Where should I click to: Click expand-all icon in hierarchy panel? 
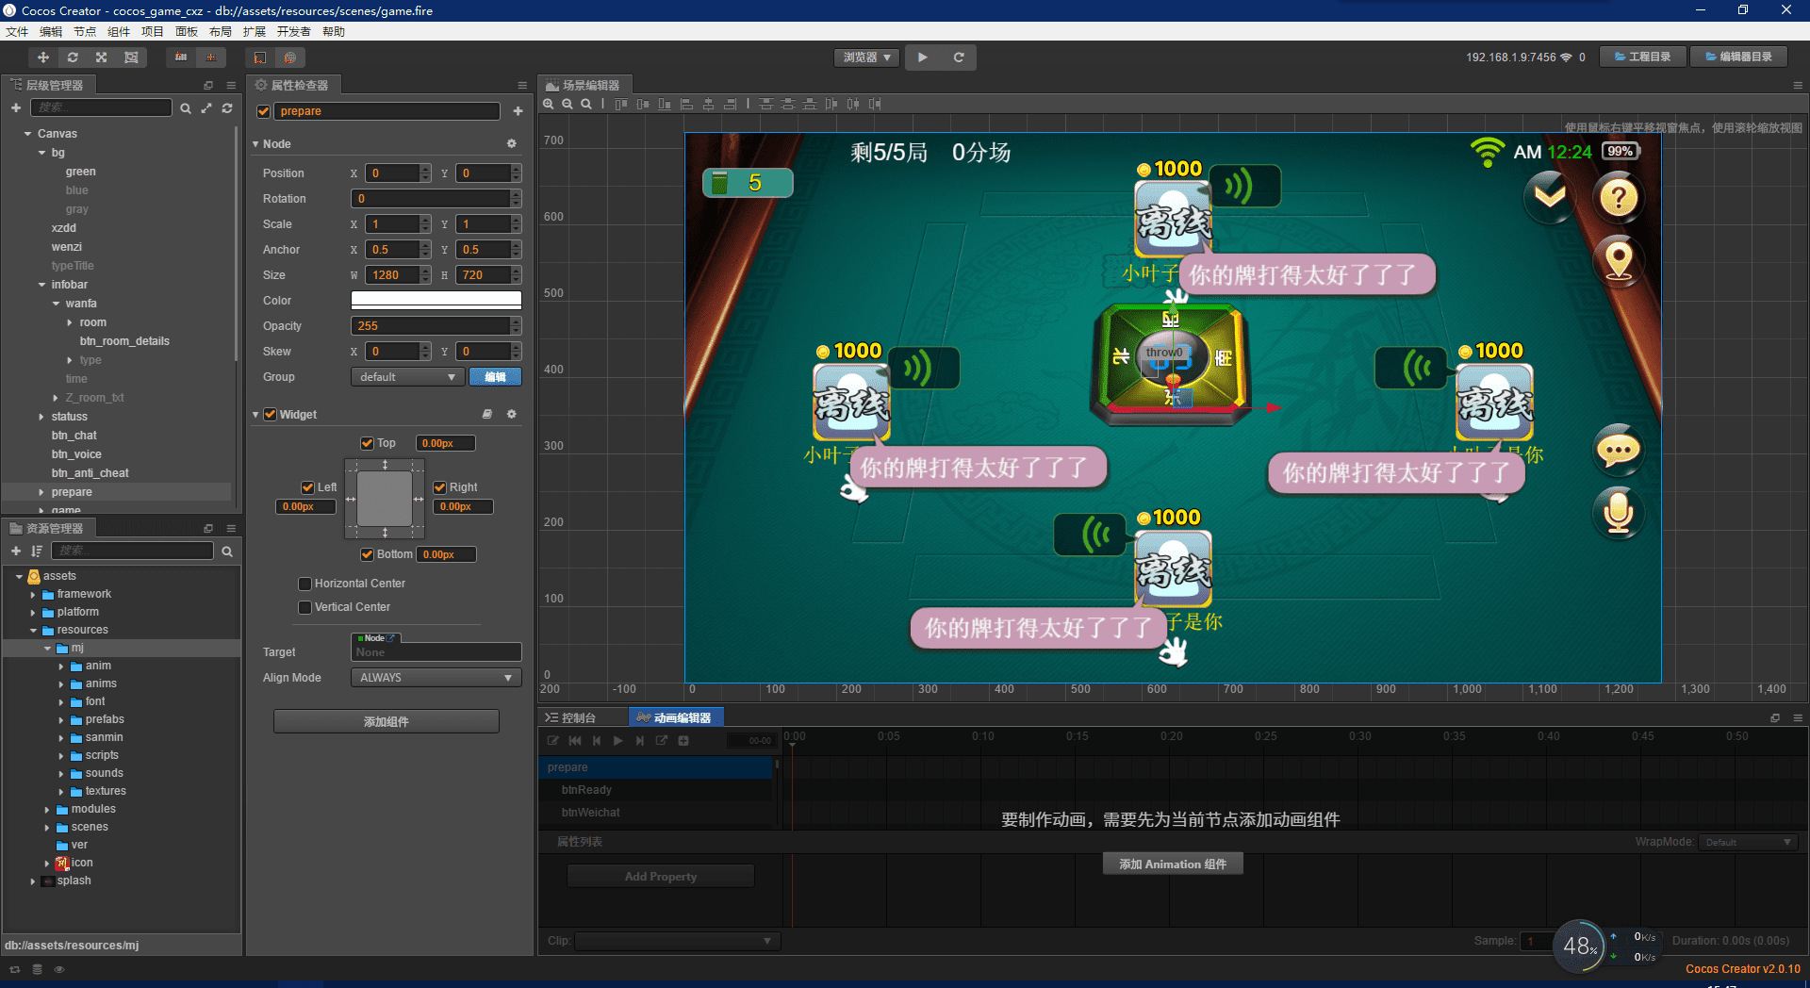pos(206,108)
